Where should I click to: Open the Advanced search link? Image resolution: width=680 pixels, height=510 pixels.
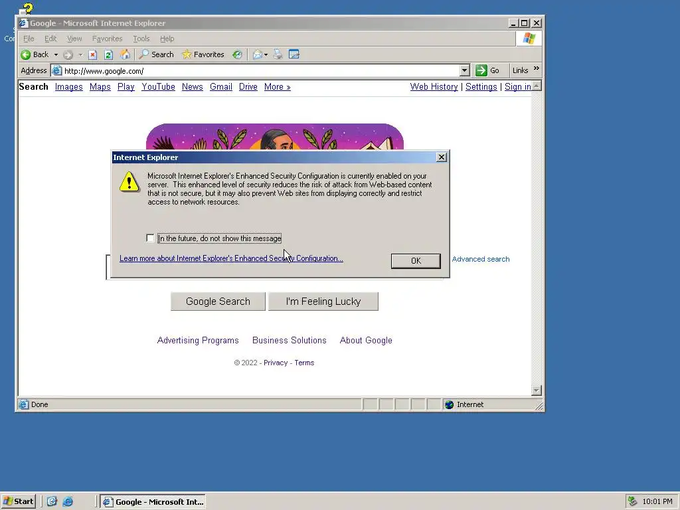coord(481,260)
